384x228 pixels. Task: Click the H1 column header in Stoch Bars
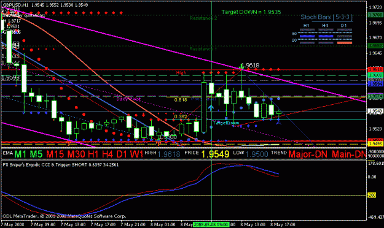[307, 25]
